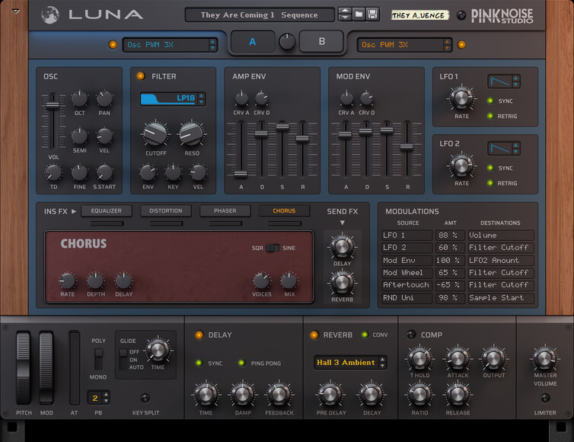Image resolution: width=574 pixels, height=442 pixels.
Task: Click the OCT knob
Action: pos(79,98)
